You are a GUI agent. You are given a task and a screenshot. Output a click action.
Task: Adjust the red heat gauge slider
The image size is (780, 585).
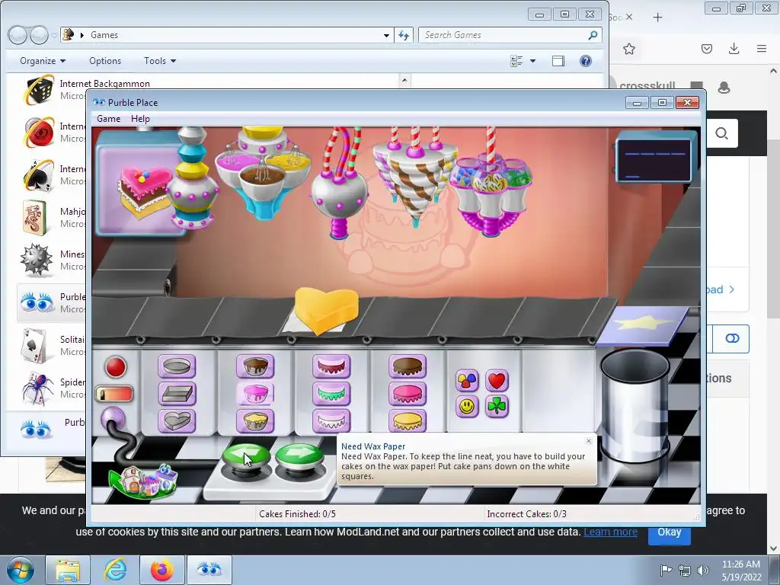114,394
